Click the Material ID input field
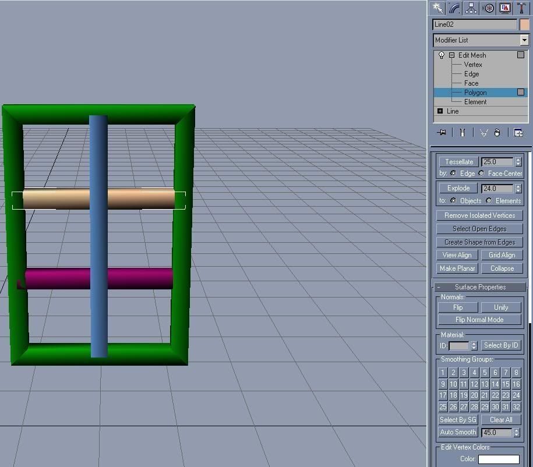The height and width of the screenshot is (467, 533). pyautogui.click(x=458, y=346)
